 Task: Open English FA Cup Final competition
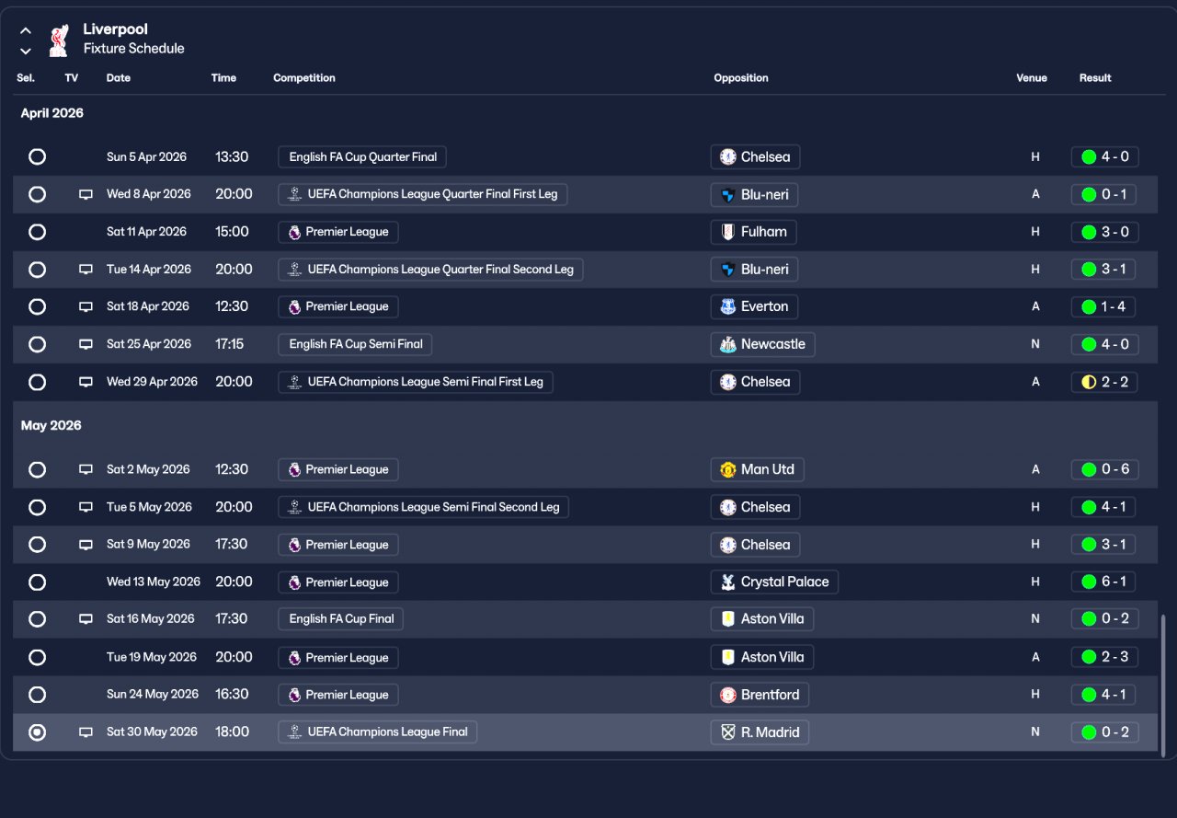pos(341,619)
